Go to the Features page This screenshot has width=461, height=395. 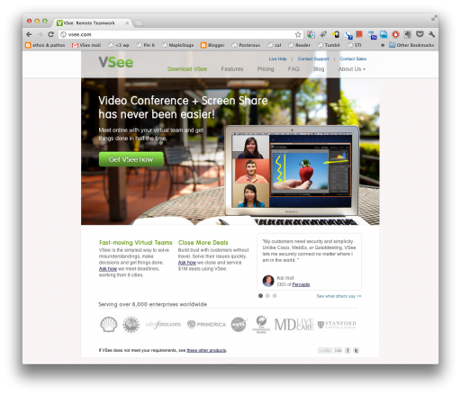232,69
